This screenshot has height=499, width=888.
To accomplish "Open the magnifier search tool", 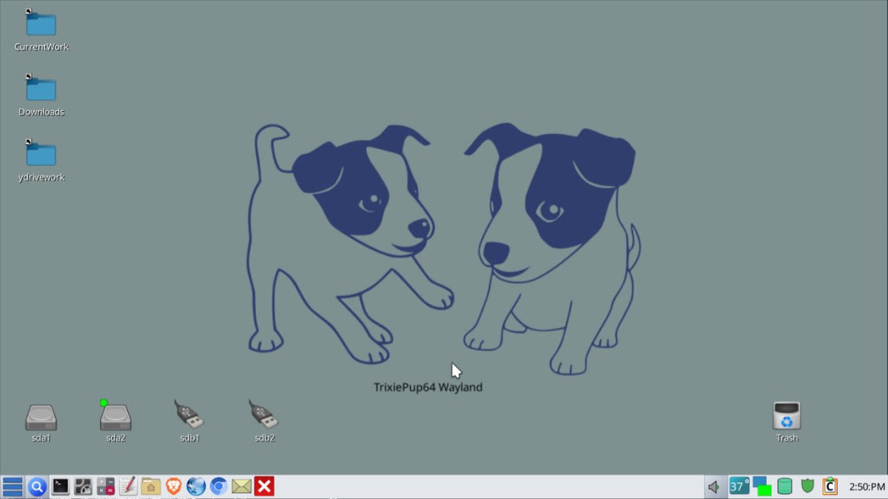I will tap(37, 486).
